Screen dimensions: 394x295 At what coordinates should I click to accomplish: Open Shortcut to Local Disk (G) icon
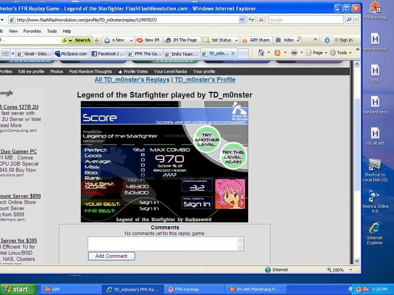375,170
